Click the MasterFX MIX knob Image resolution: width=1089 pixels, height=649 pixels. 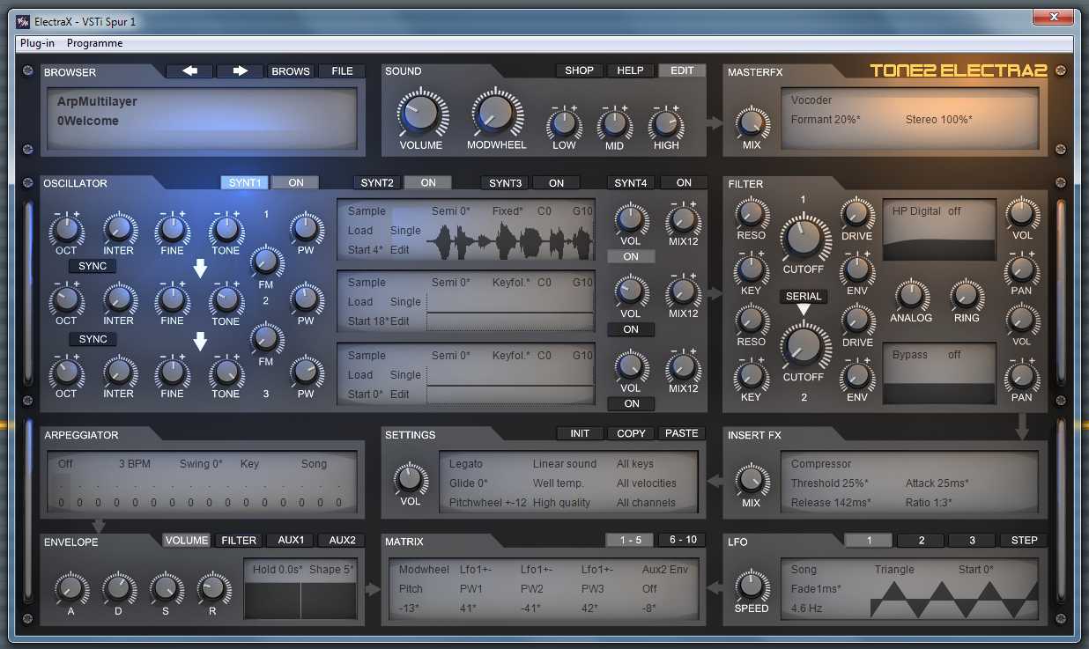752,122
